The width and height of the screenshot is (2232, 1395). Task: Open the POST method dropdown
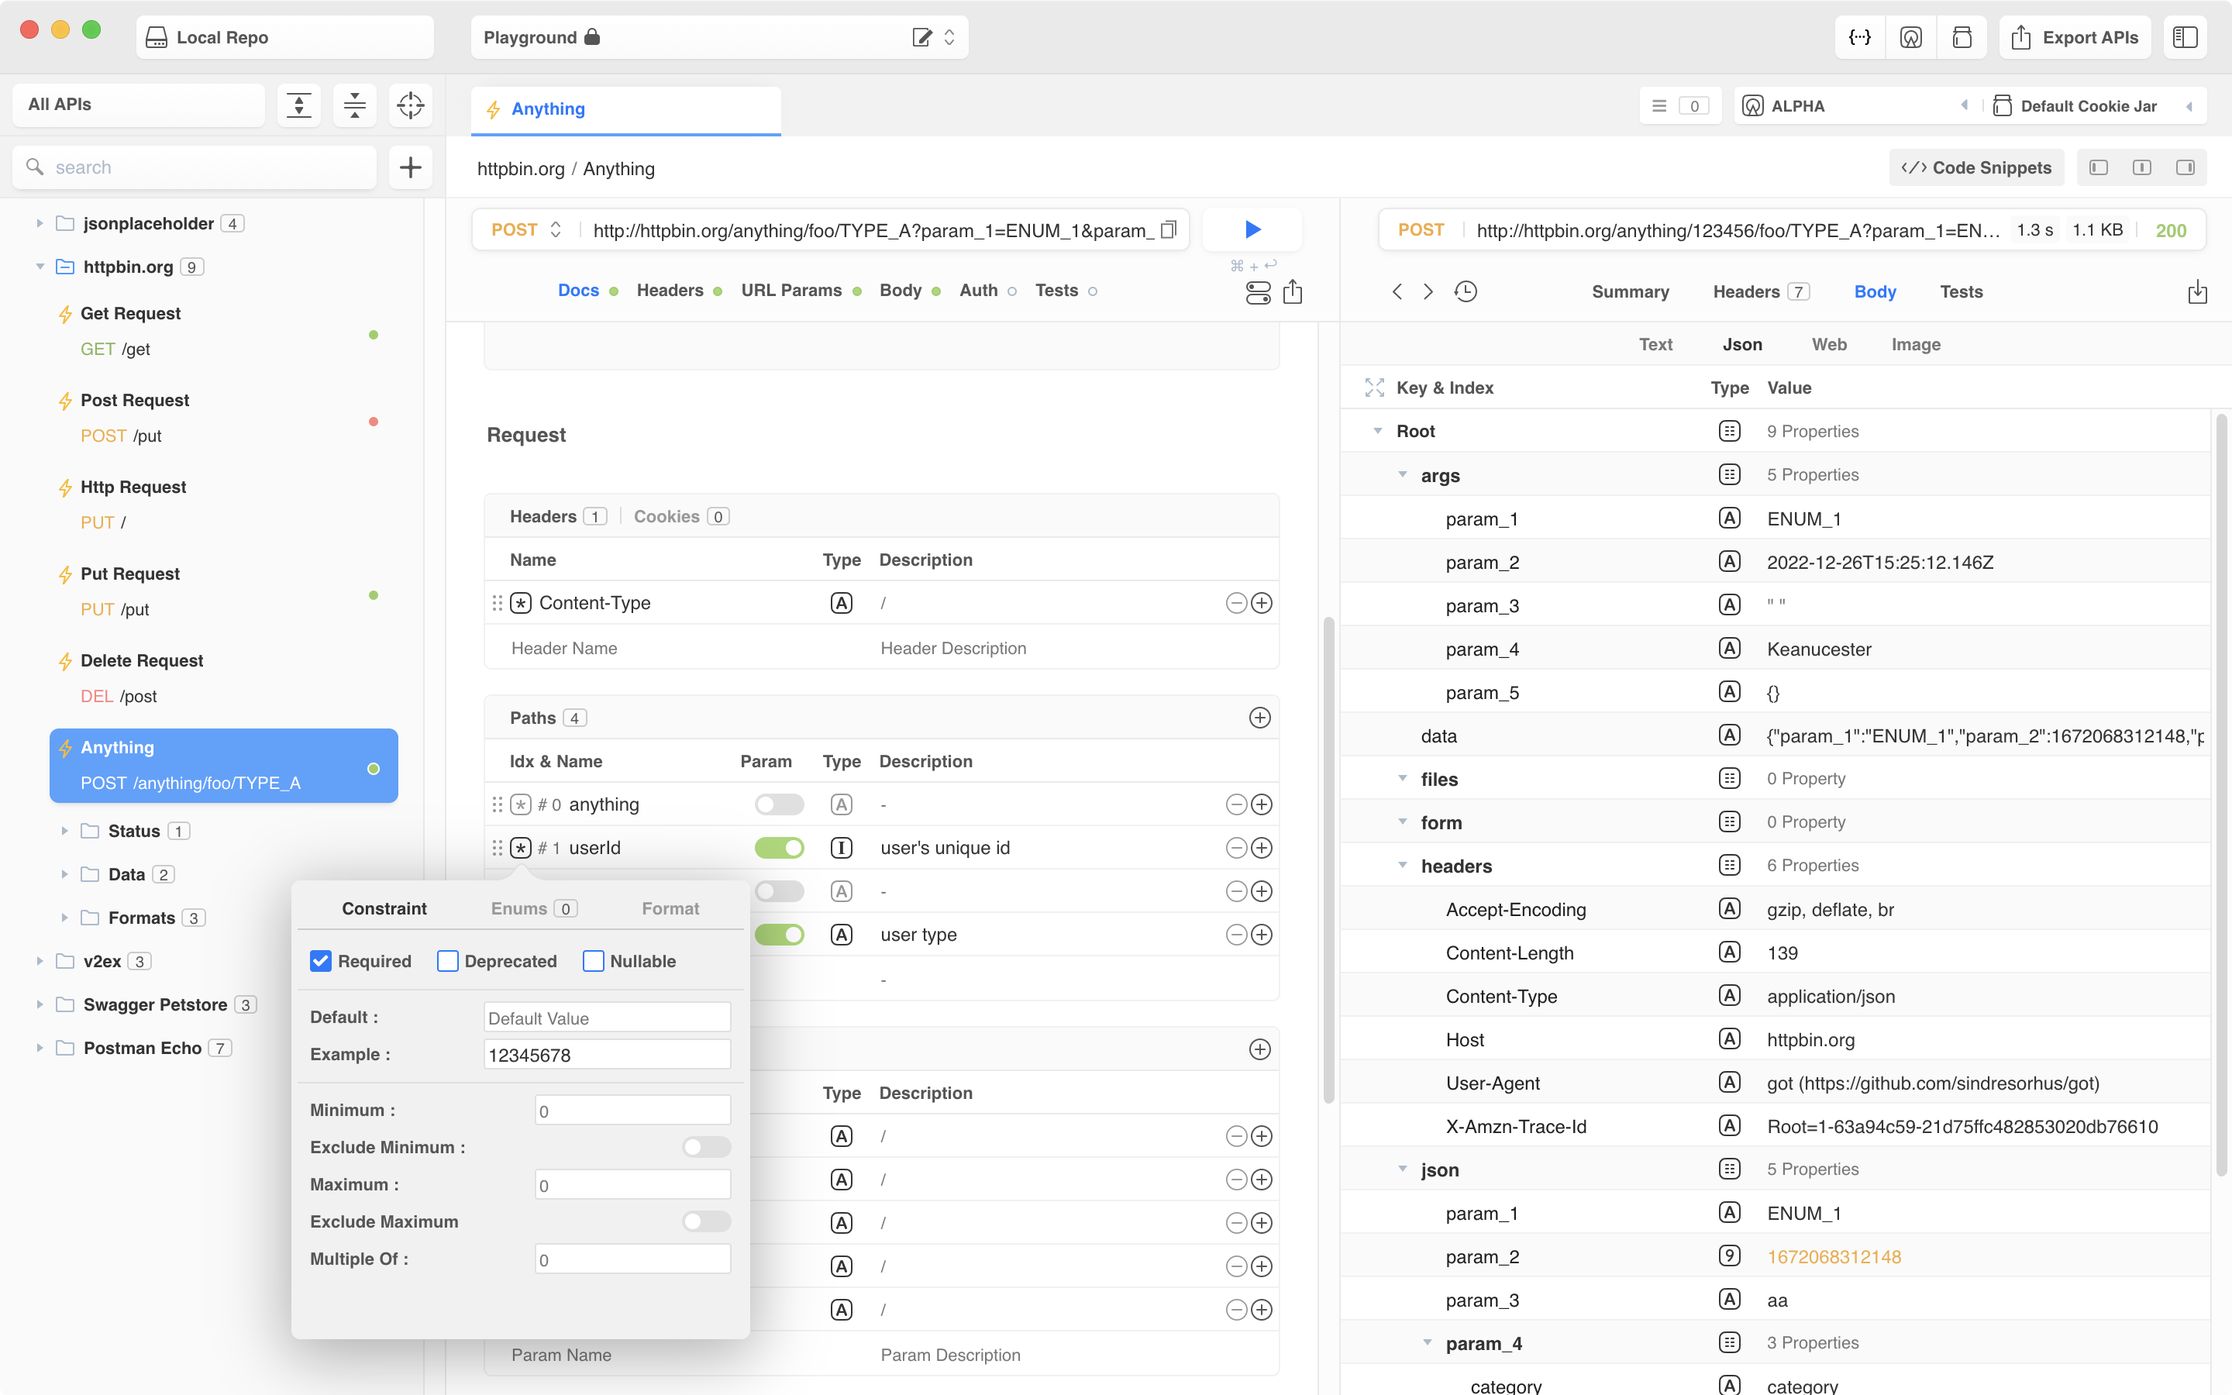[527, 229]
